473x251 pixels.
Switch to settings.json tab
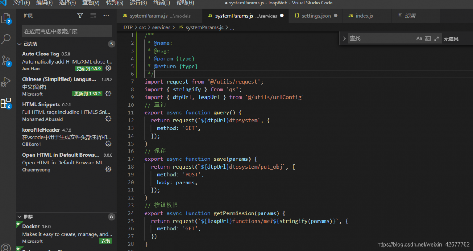pos(316,16)
